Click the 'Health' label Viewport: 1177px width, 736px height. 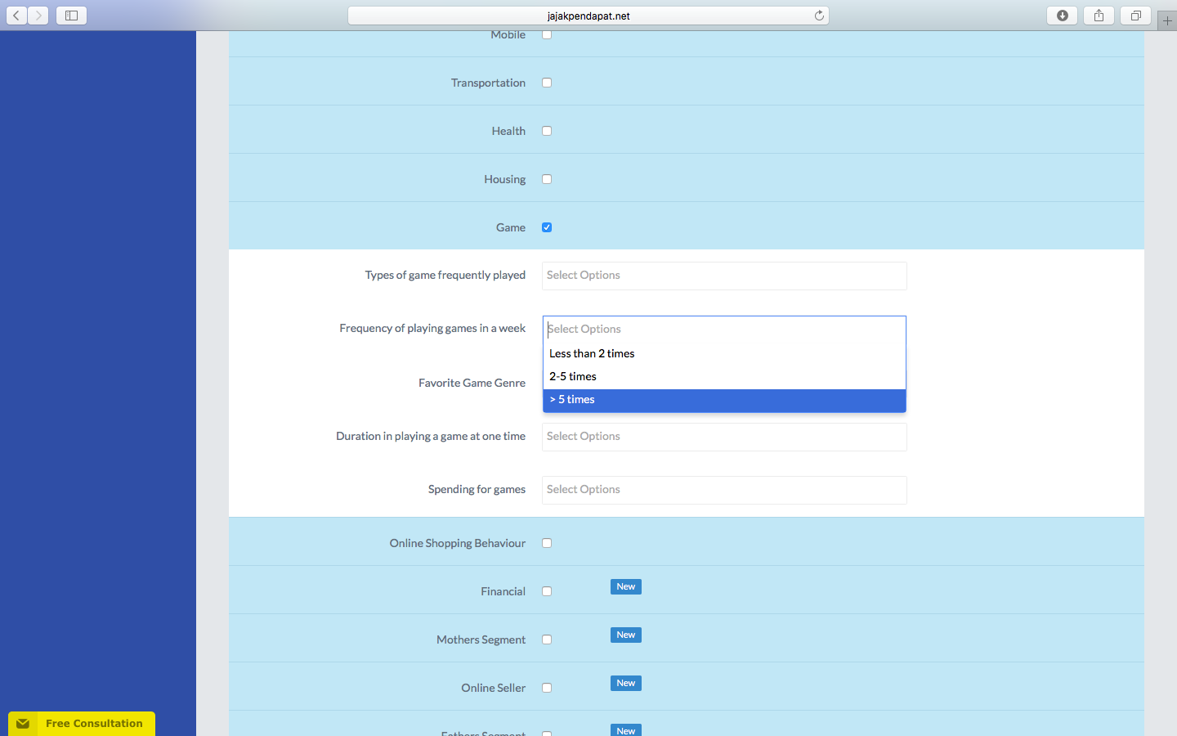[508, 131]
